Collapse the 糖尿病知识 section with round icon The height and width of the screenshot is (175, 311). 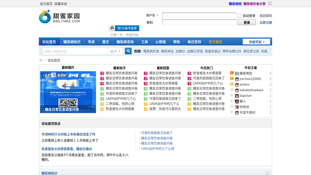point(267,173)
